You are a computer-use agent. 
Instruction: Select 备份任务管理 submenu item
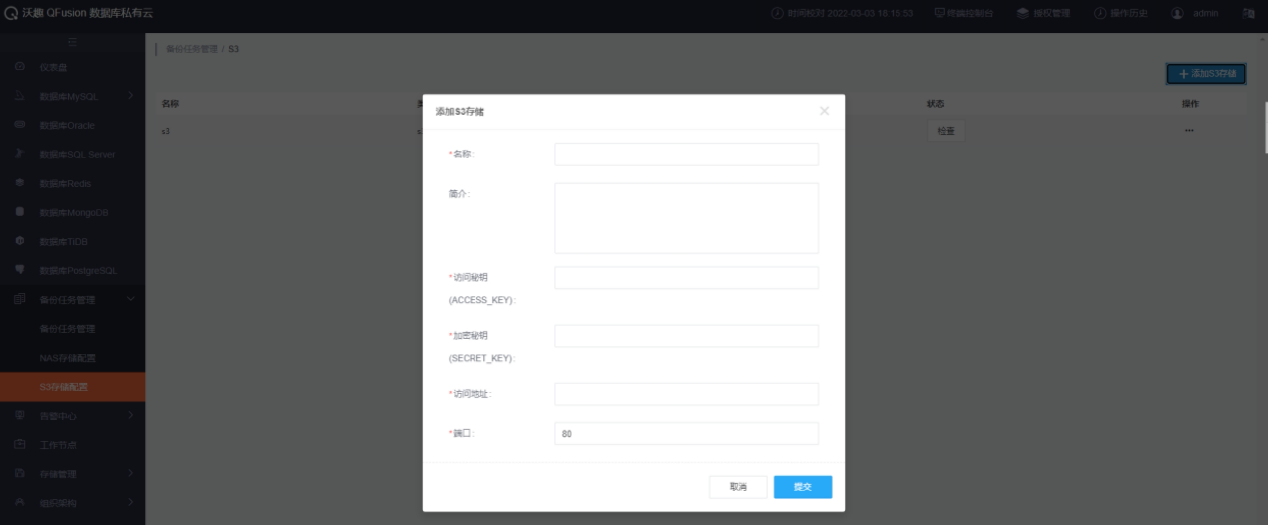[x=72, y=328]
